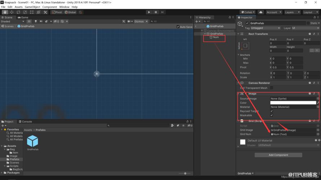The height and width of the screenshot is (180, 321).
Task: Pick object for Grid Image field
Action: (318, 130)
